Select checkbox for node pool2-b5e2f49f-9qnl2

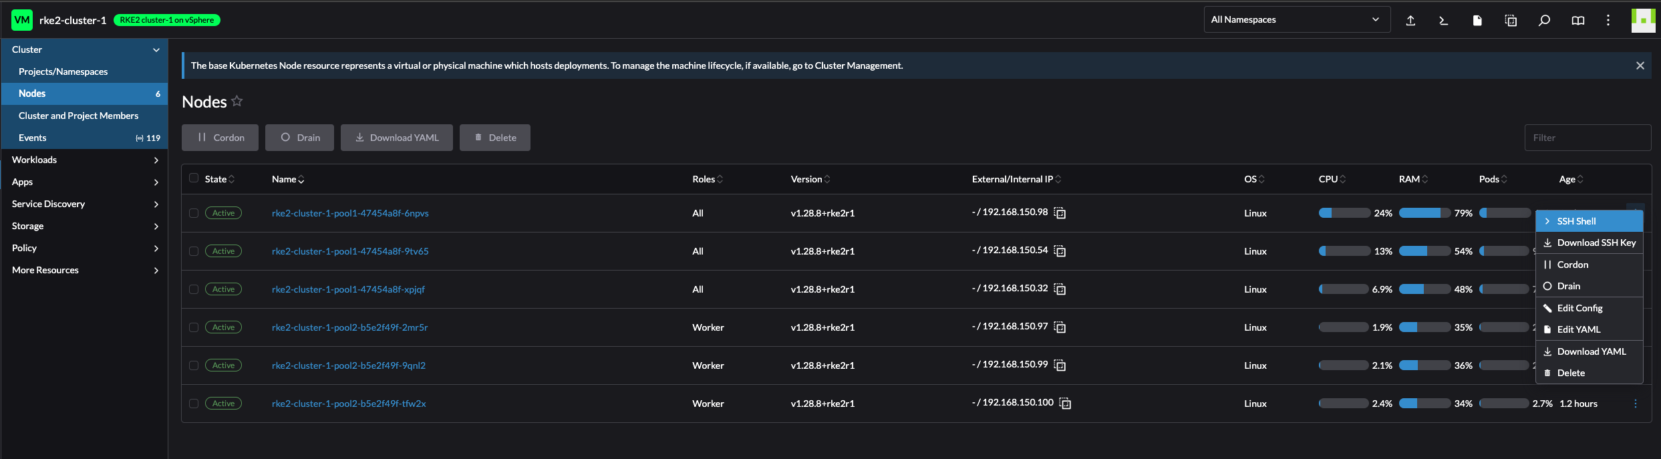pyautogui.click(x=194, y=365)
